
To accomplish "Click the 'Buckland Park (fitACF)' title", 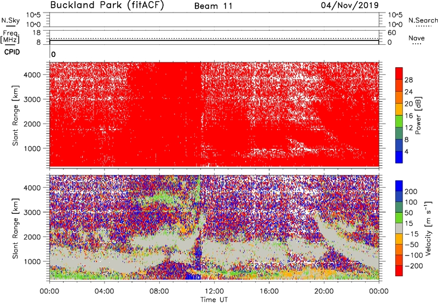I will point(107,5).
